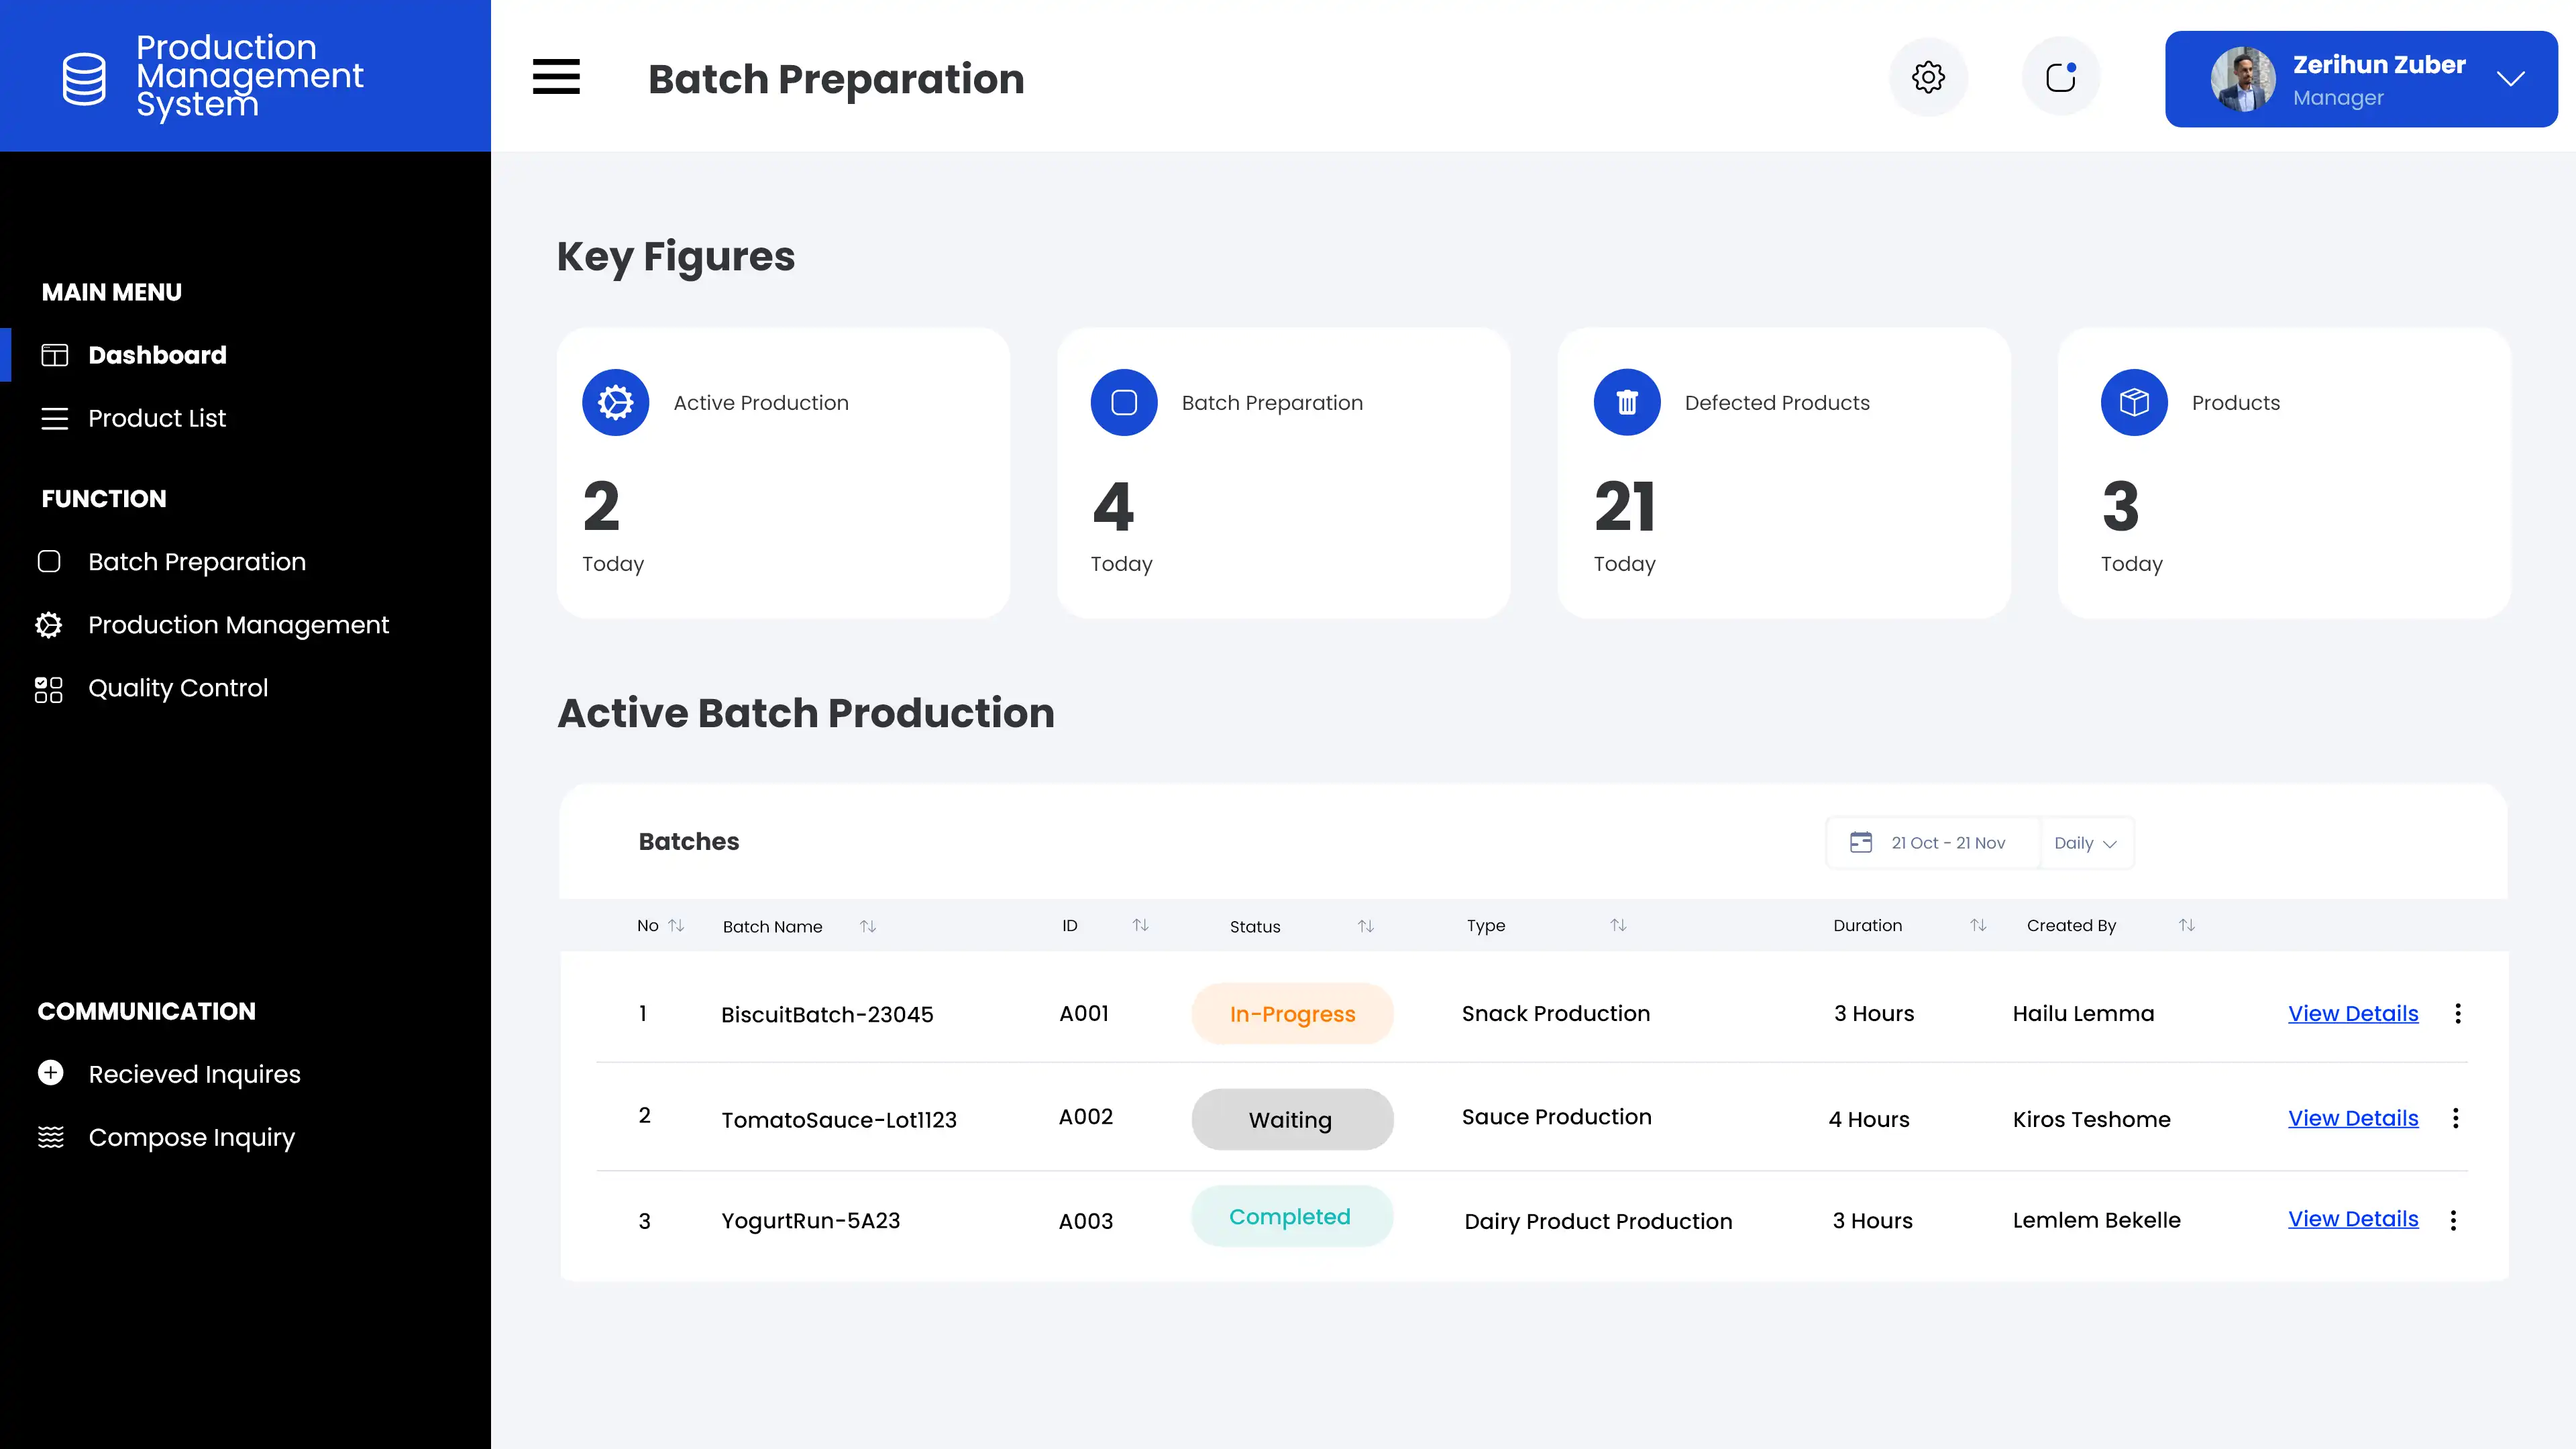Viewport: 2576px width, 1449px height.
Task: Toggle sorting on Duration column
Action: (x=1977, y=925)
